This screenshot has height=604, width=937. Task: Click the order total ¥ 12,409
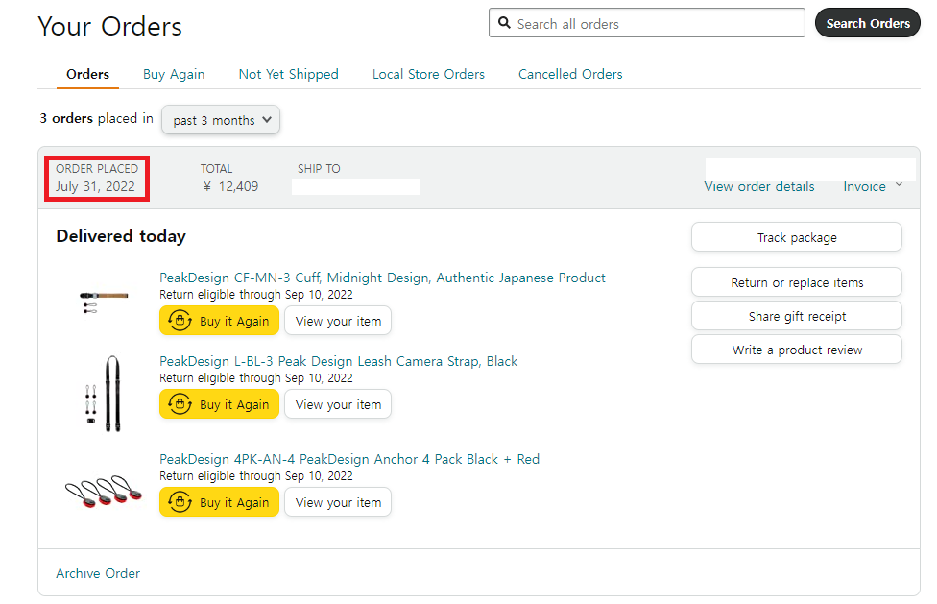click(230, 186)
